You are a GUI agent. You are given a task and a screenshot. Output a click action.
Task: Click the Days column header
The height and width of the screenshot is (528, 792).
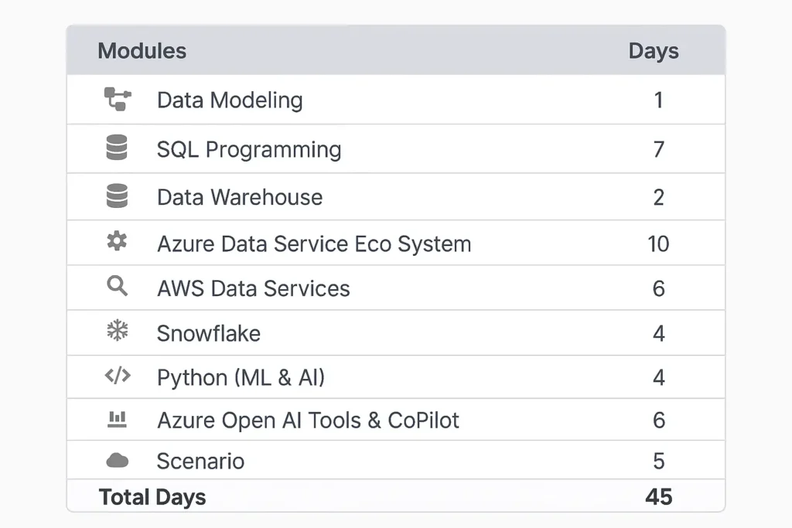(x=654, y=51)
